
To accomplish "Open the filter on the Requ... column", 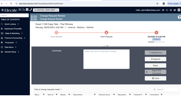I will pos(44,95).
